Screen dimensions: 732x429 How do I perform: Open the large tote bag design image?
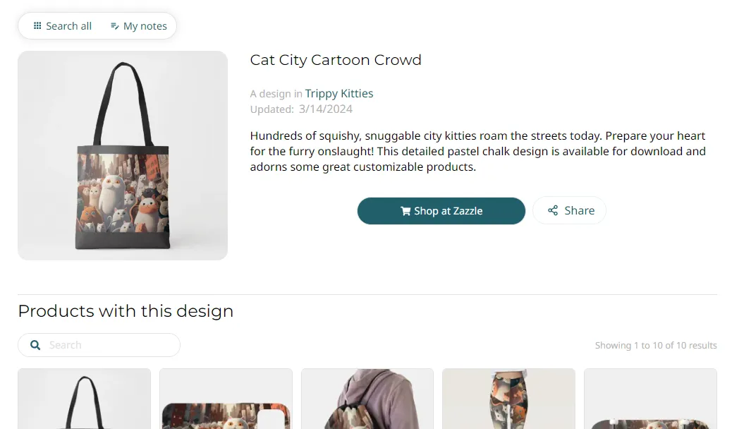point(123,155)
